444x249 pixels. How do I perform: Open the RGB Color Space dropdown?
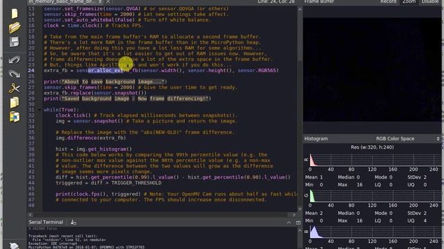pyautogui.click(x=407, y=138)
